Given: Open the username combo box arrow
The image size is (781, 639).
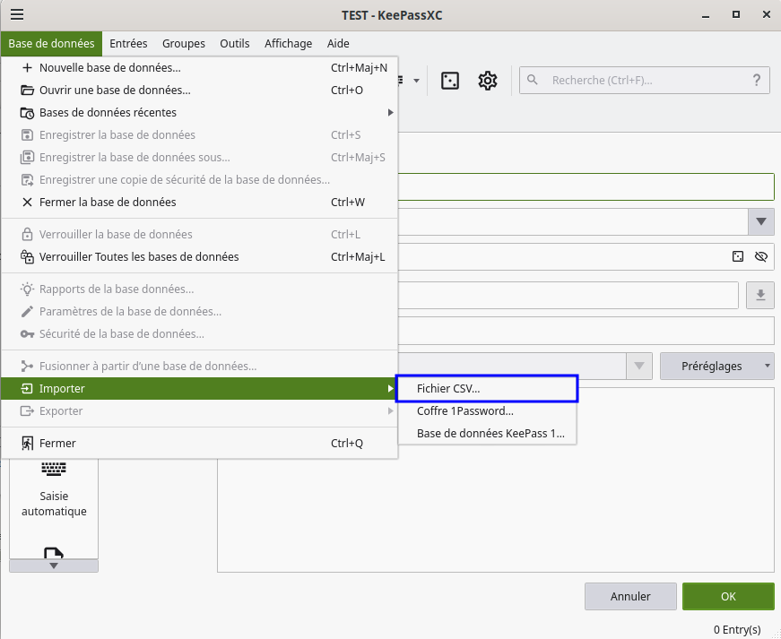Looking at the screenshot, I should click(x=761, y=220).
